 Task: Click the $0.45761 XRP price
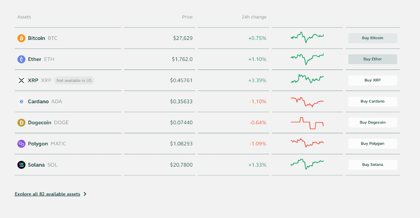click(181, 80)
